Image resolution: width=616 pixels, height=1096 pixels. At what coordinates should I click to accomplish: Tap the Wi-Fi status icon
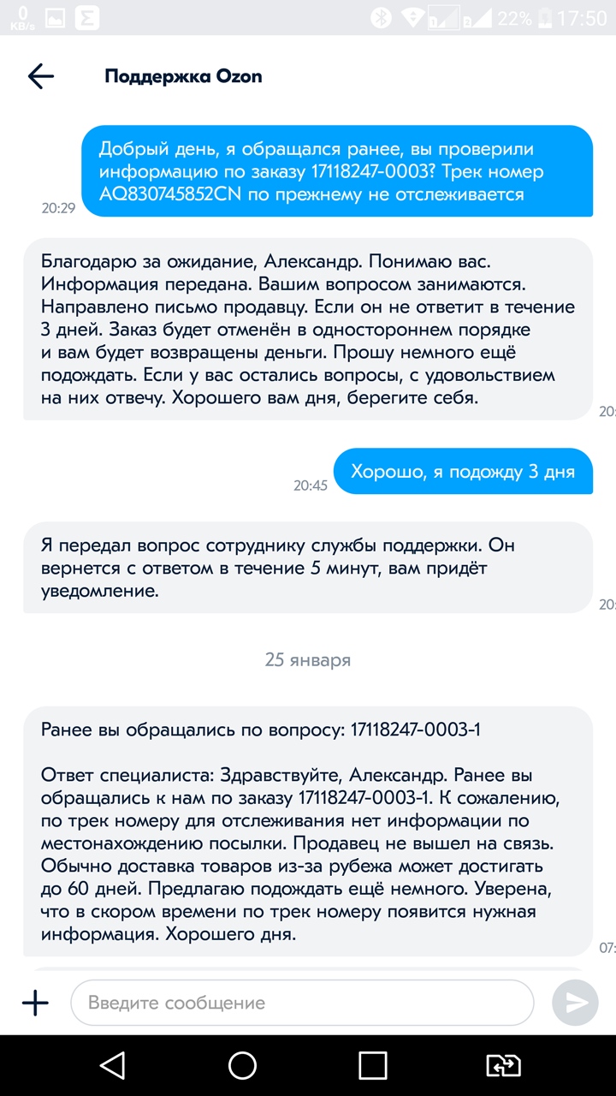(413, 17)
